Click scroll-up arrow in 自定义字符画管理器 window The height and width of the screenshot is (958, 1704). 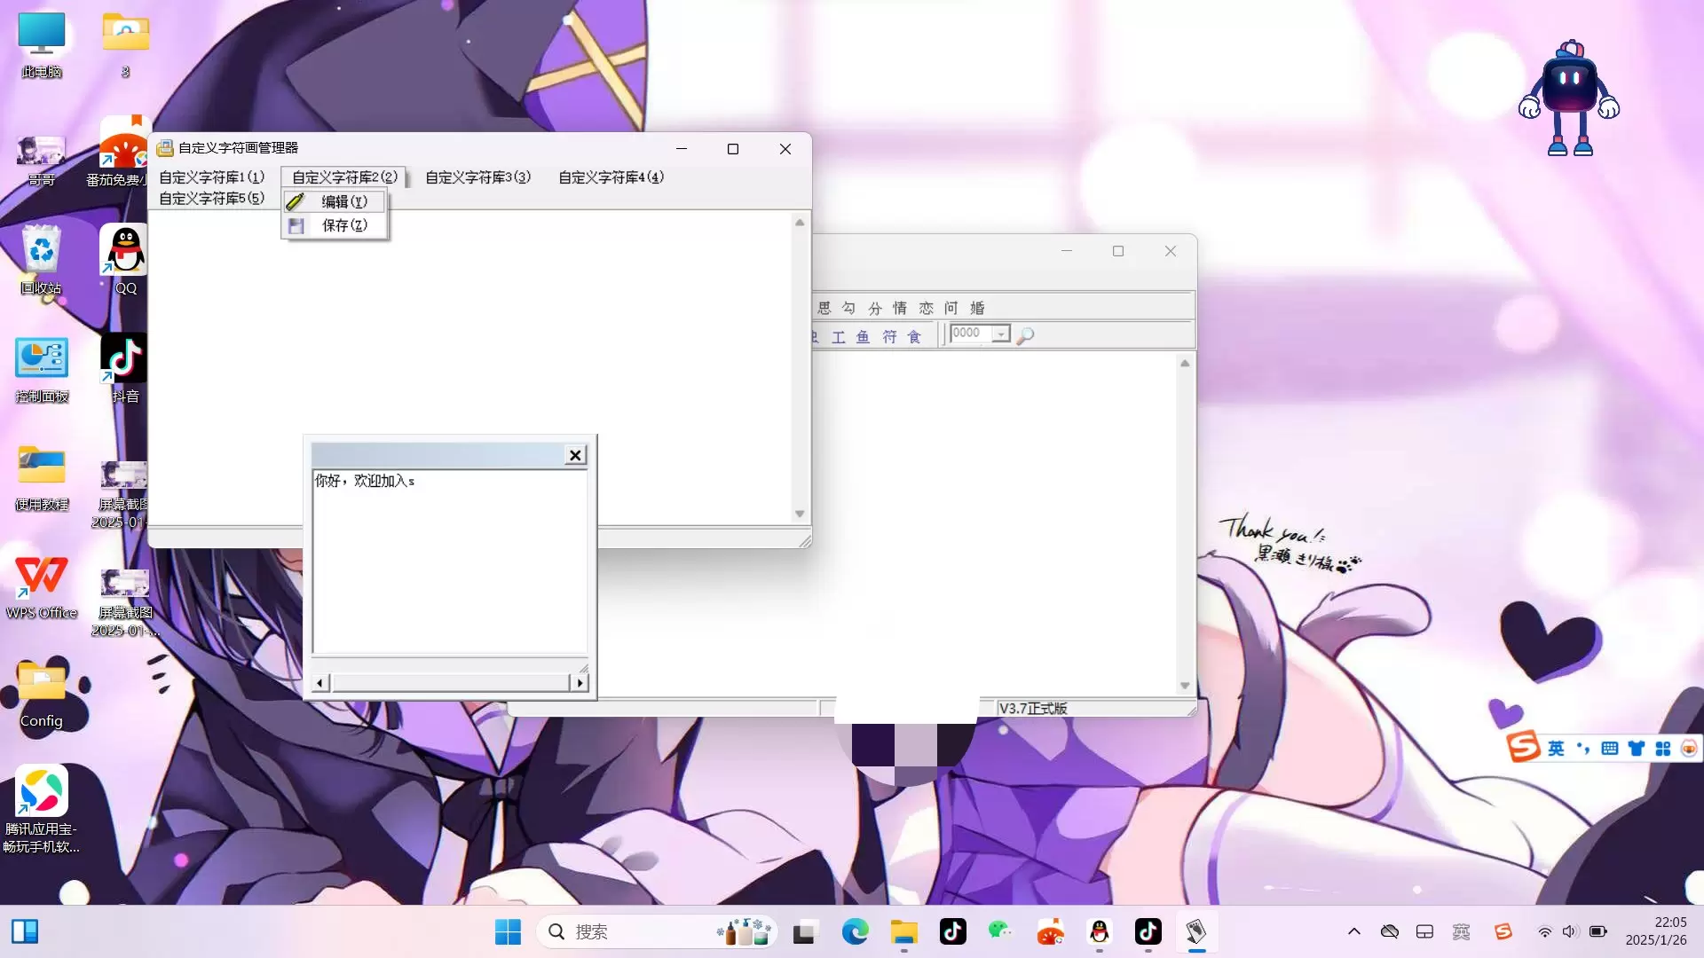point(800,223)
